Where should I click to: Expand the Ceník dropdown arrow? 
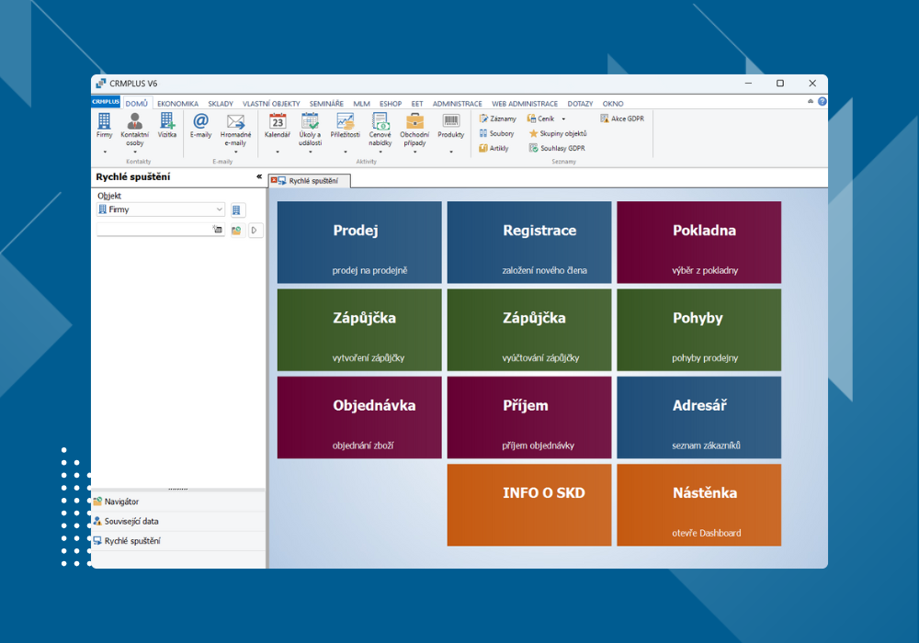563,118
